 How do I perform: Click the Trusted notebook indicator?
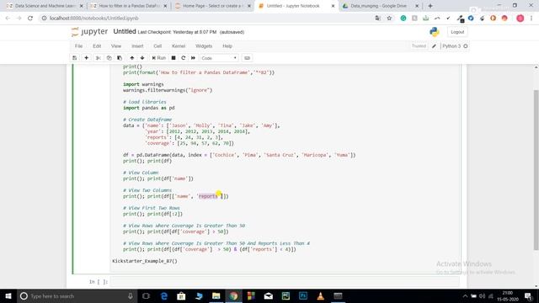coord(419,46)
